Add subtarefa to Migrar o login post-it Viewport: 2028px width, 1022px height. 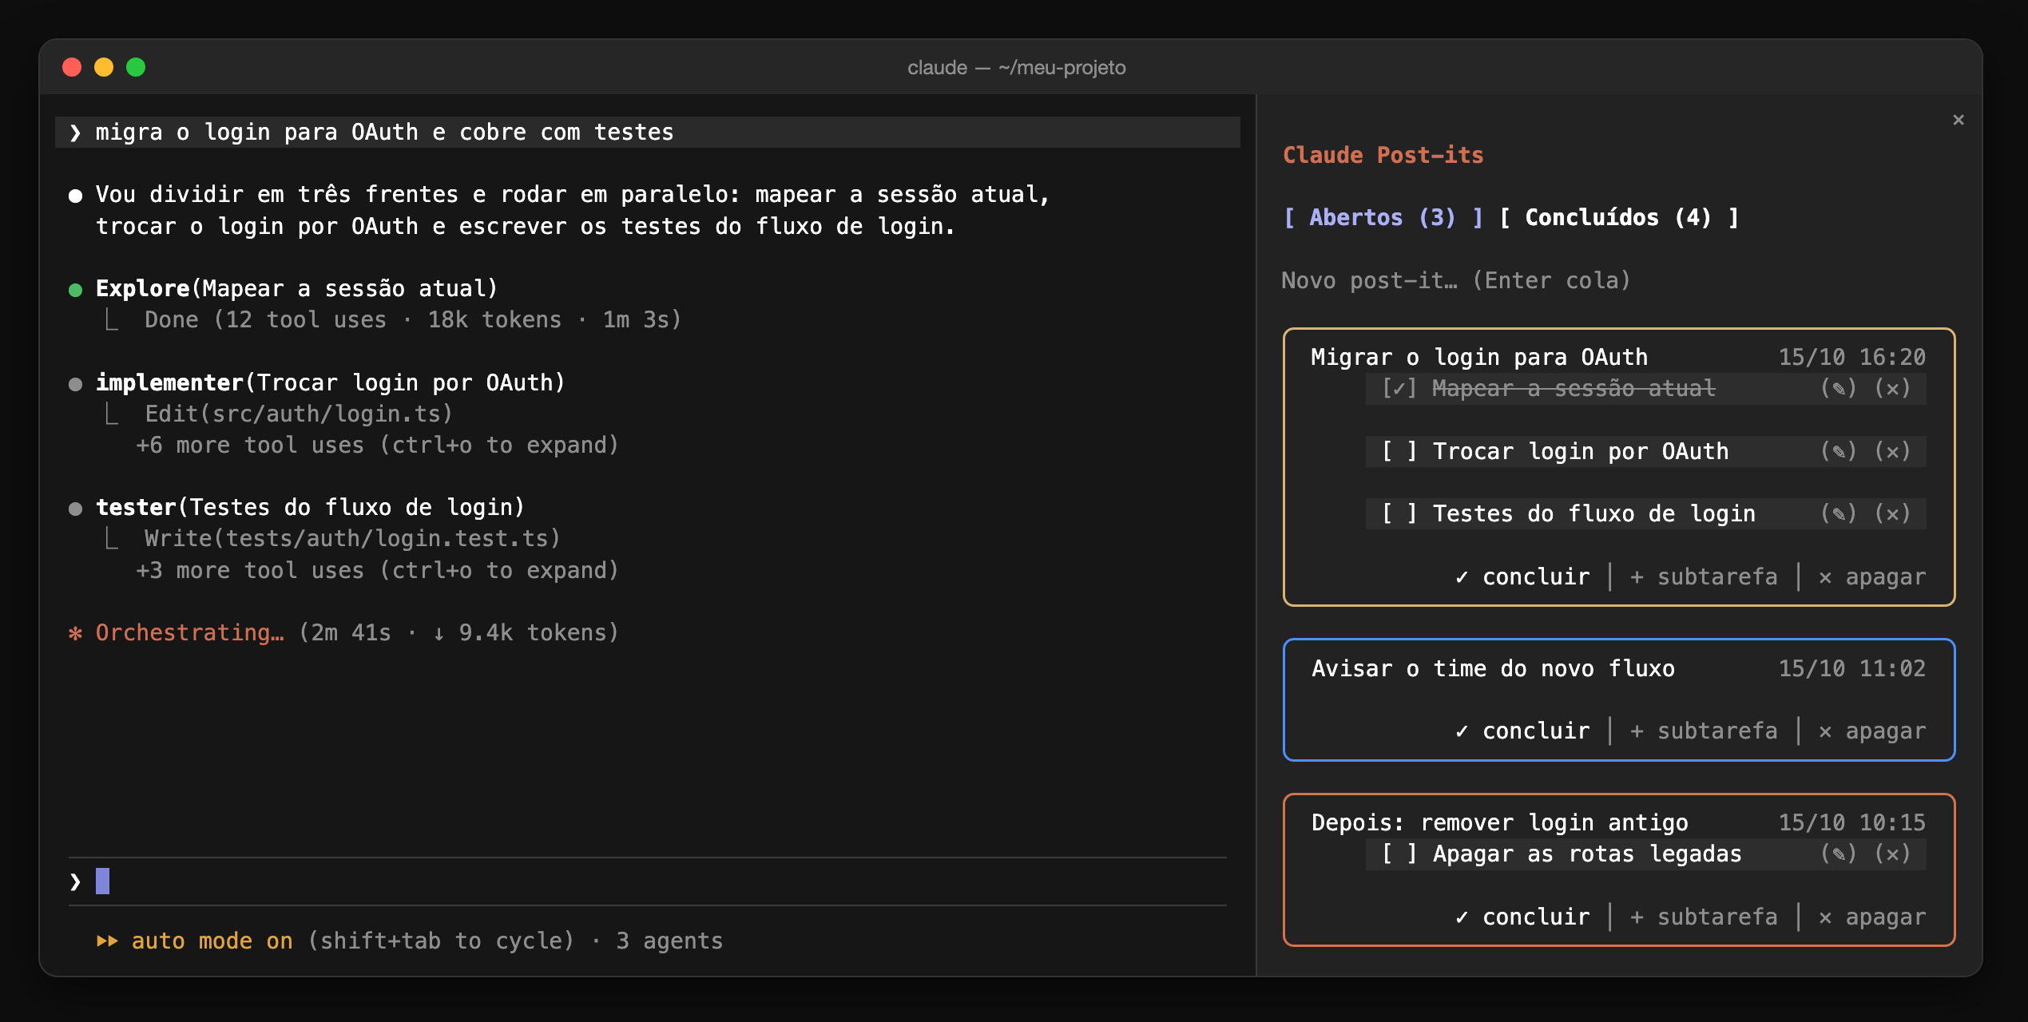[x=1704, y=576]
